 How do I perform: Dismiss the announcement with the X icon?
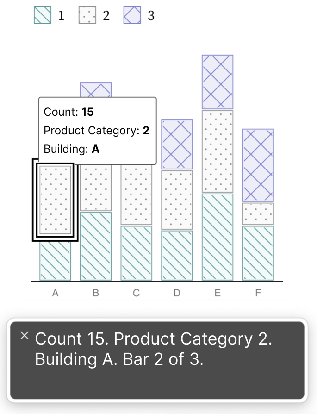coord(24,336)
